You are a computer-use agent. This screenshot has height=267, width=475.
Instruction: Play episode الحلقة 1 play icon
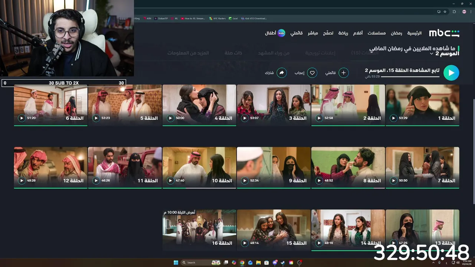click(x=393, y=118)
